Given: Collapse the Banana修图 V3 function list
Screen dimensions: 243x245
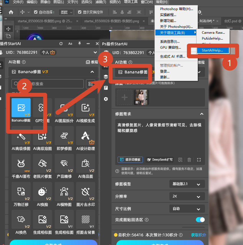Looking at the screenshot, I should 92,72.
